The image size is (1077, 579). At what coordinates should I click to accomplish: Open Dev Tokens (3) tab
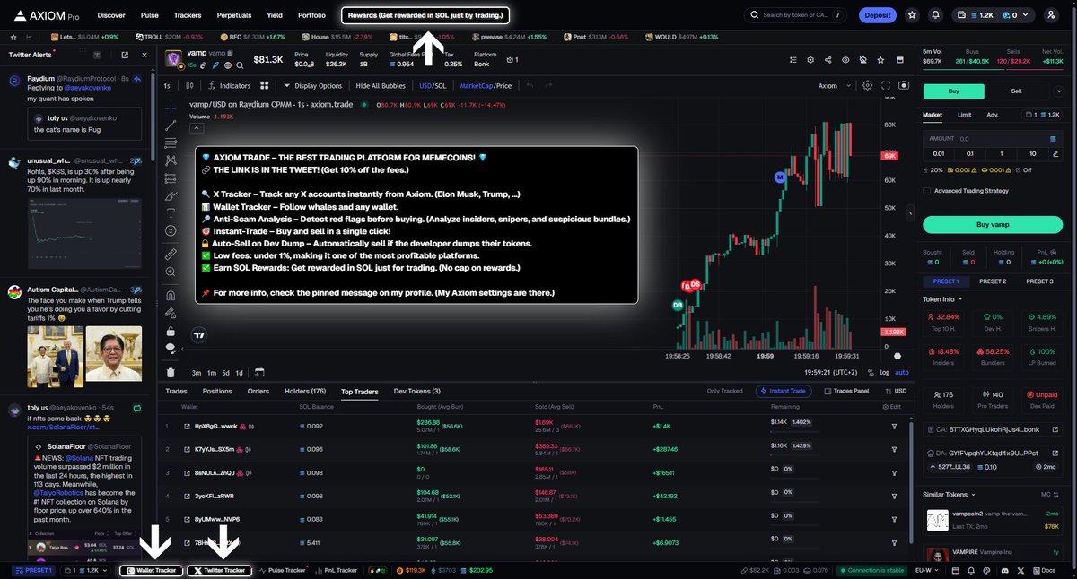(417, 391)
